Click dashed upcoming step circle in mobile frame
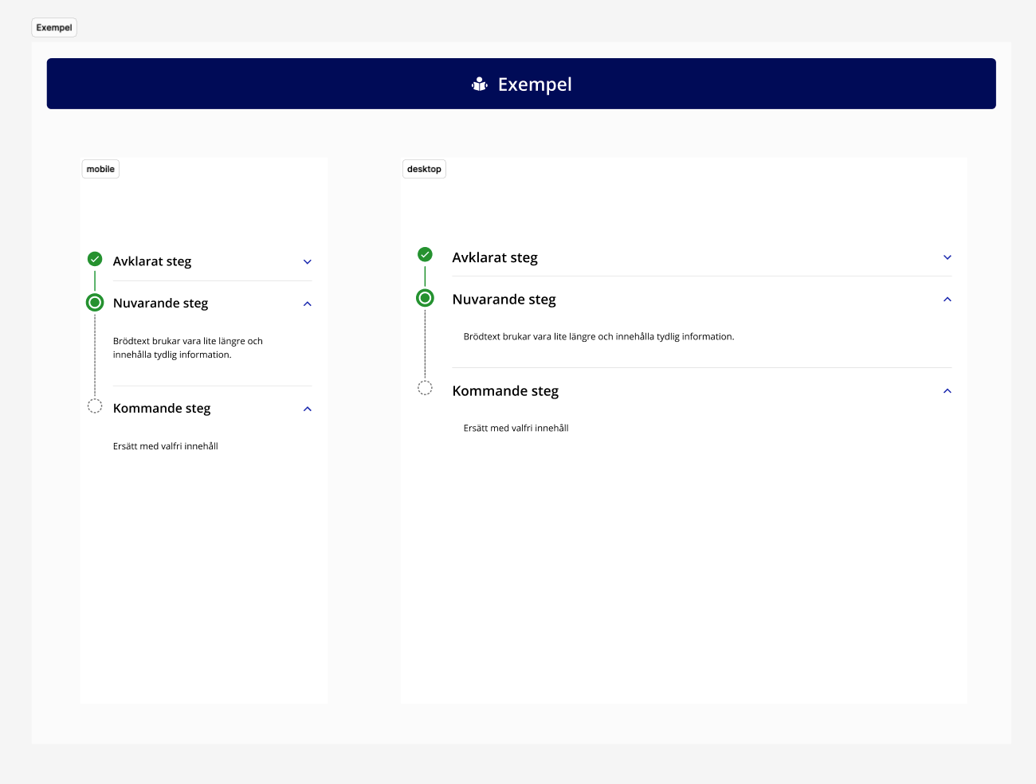 [x=95, y=406]
